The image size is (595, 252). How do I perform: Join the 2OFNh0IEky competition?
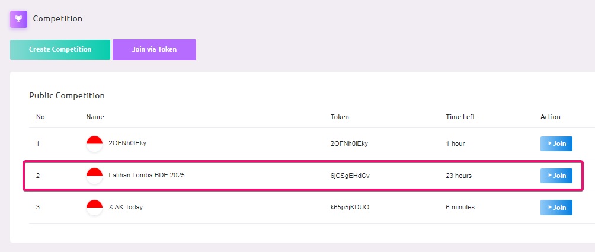tap(556, 144)
